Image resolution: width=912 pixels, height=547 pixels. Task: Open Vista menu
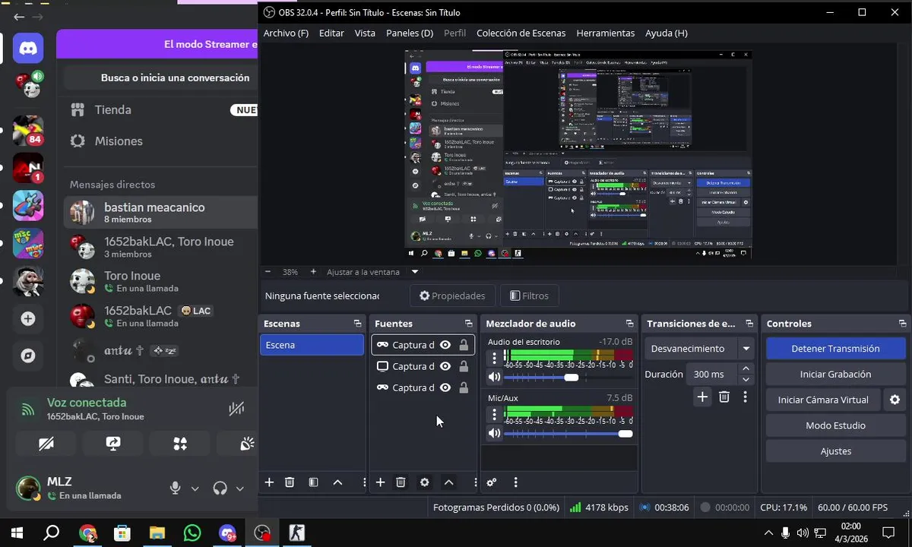point(365,33)
